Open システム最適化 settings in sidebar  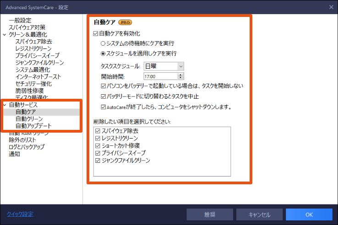pos(33,70)
